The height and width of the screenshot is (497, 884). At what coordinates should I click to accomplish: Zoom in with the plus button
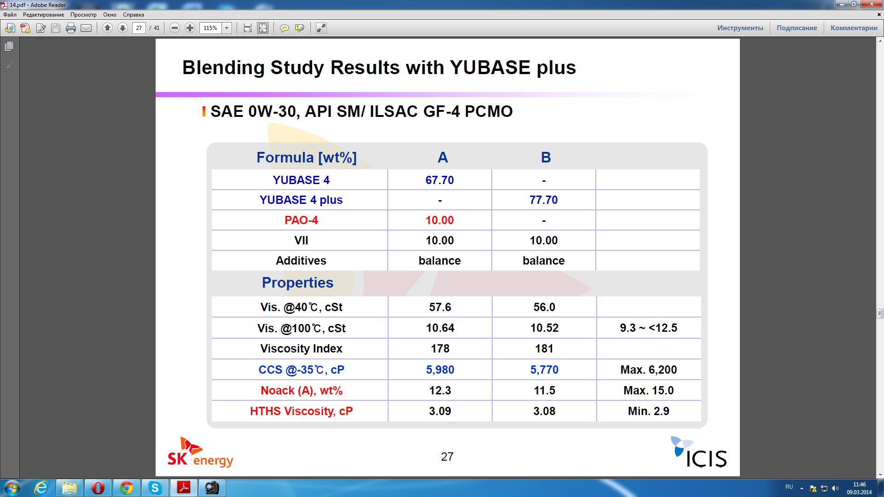coord(190,28)
